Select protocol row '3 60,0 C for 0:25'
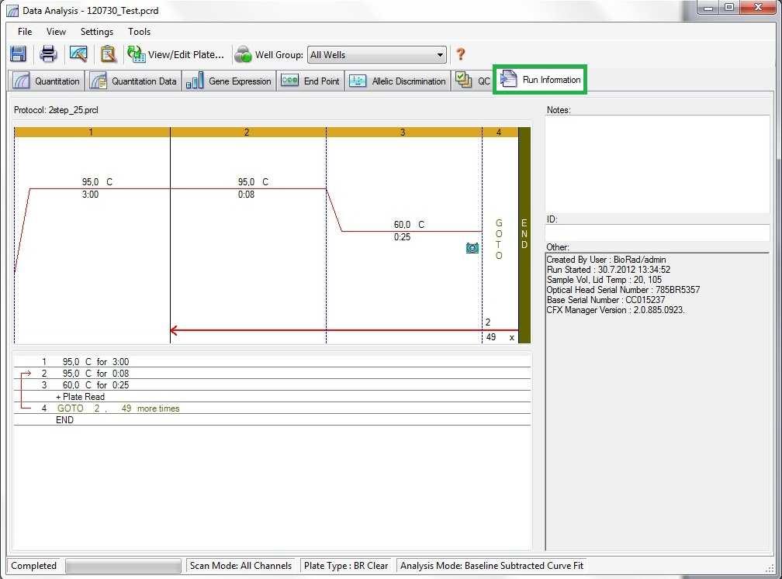 (272, 384)
